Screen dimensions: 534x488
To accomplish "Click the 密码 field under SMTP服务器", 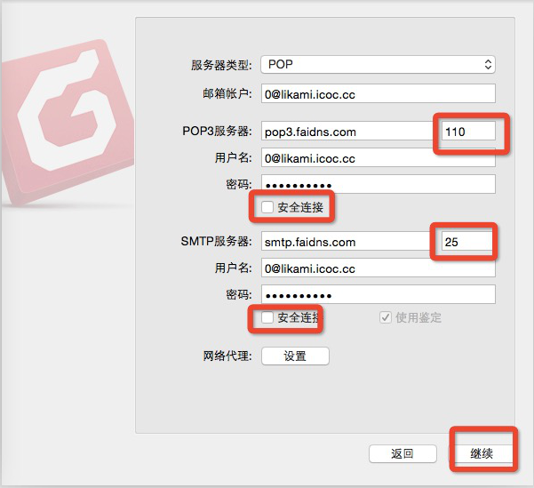I will (378, 294).
